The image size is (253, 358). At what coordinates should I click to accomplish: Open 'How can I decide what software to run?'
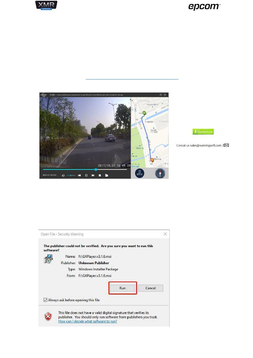(88, 321)
